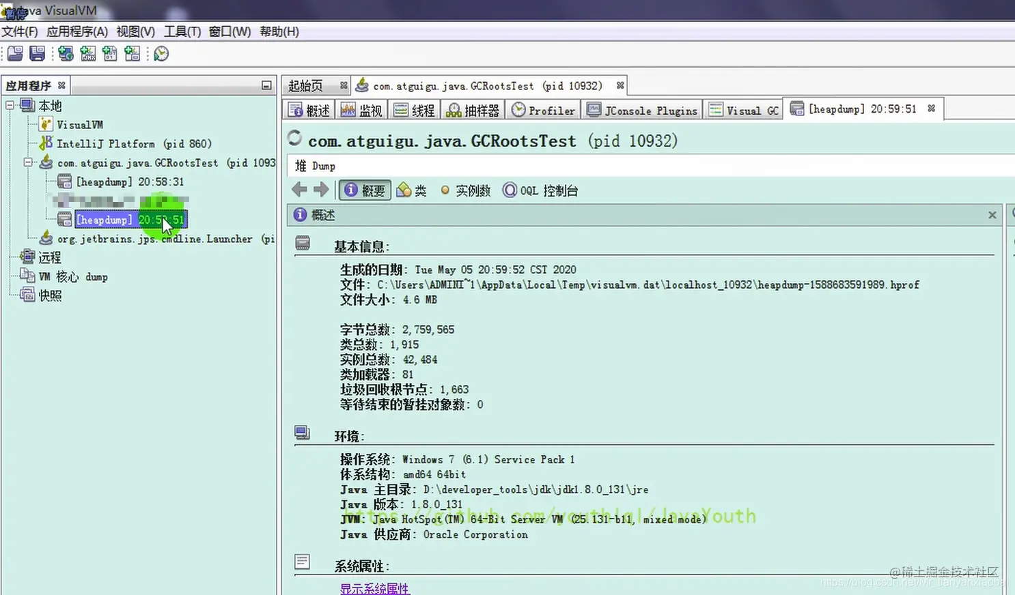This screenshot has height=595, width=1015.
Task: Minimize the 应用程序 panel
Action: (x=266, y=85)
